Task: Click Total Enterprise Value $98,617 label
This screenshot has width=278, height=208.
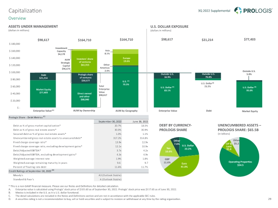Action: tap(104, 91)
